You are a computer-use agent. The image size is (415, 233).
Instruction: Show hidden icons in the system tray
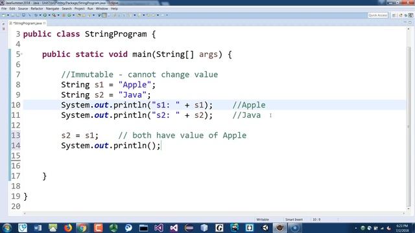(356, 228)
